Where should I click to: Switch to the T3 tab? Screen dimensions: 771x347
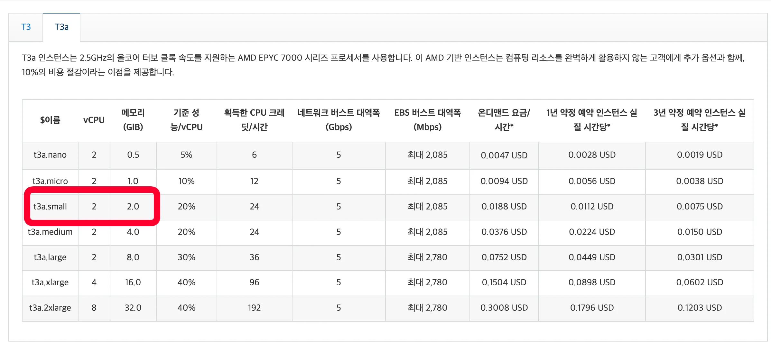[26, 27]
